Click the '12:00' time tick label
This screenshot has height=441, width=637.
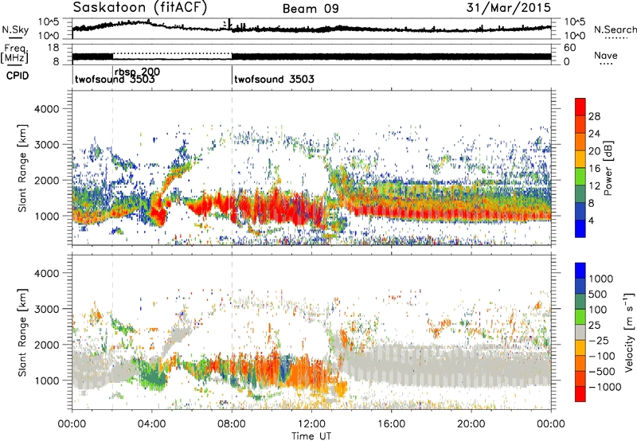pyautogui.click(x=311, y=424)
